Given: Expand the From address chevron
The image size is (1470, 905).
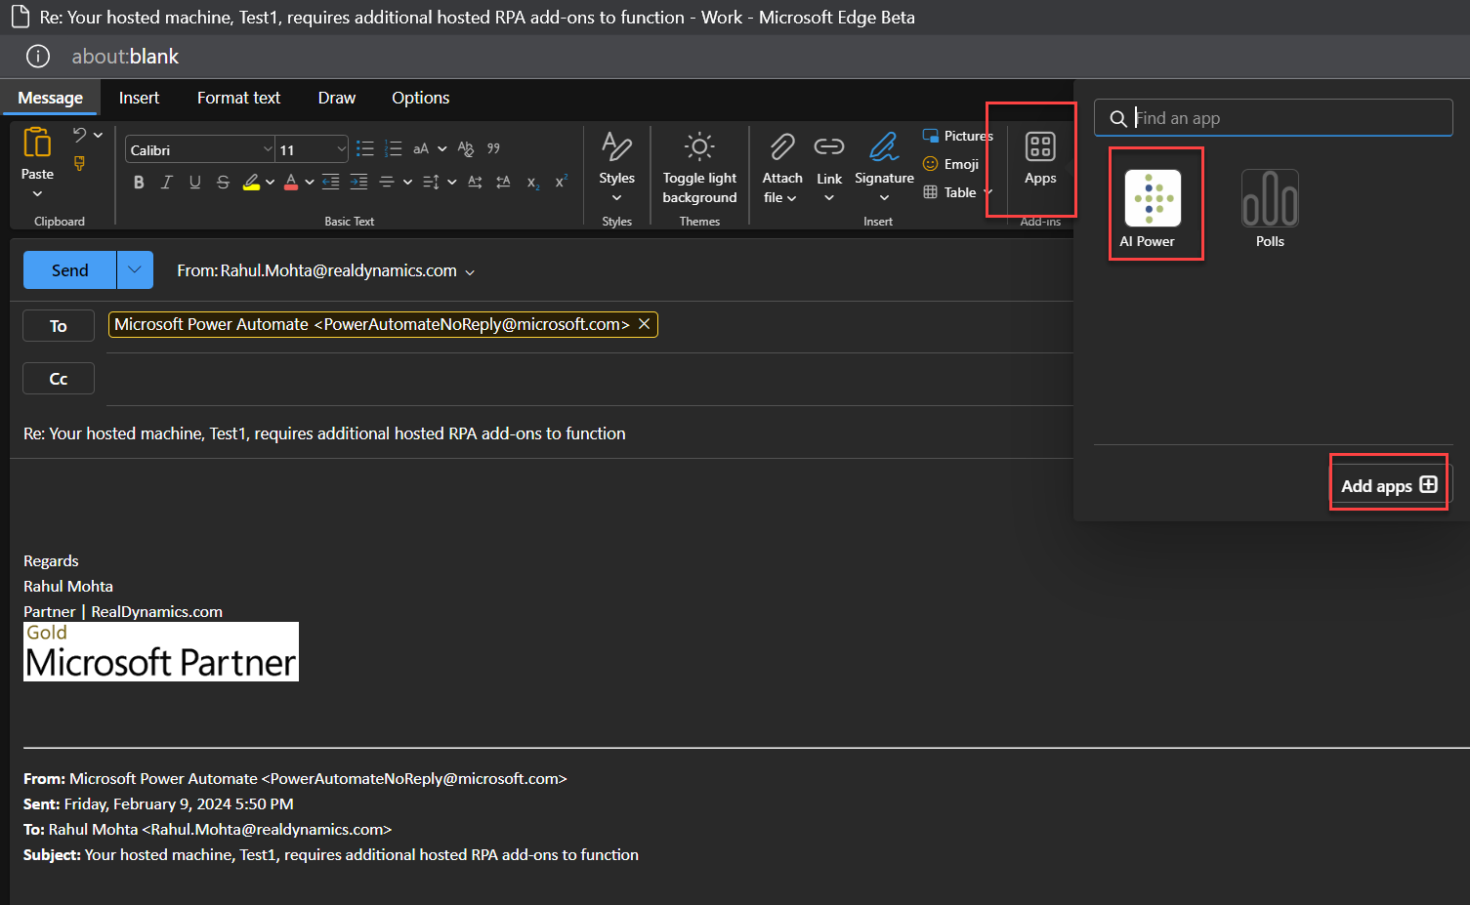Looking at the screenshot, I should click(x=470, y=272).
